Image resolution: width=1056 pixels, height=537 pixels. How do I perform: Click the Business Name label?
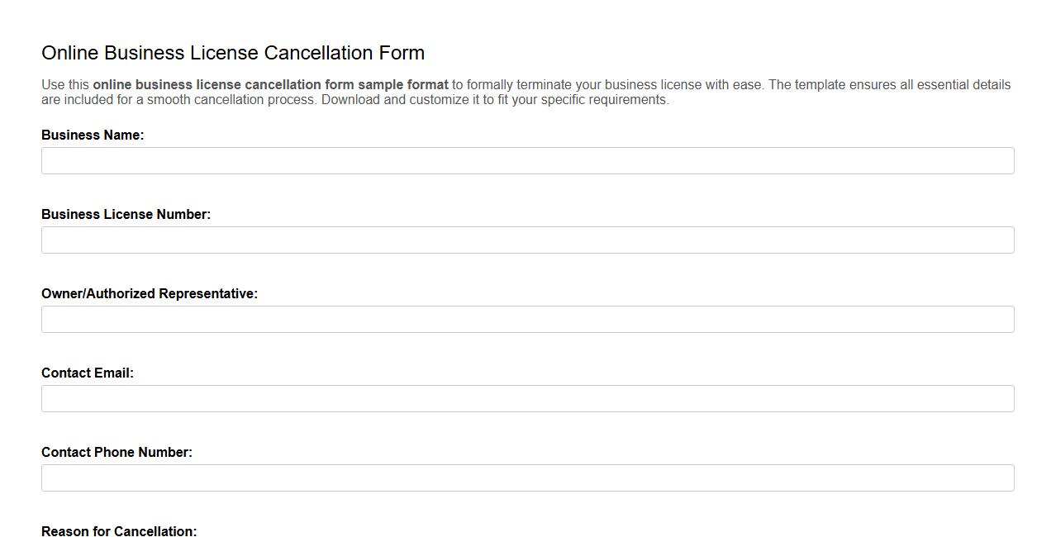[x=92, y=135]
